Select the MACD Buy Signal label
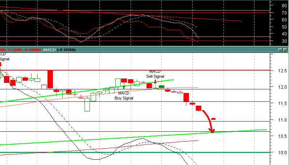Image resolution: width=289 pixels, height=165 pixels. (124, 96)
